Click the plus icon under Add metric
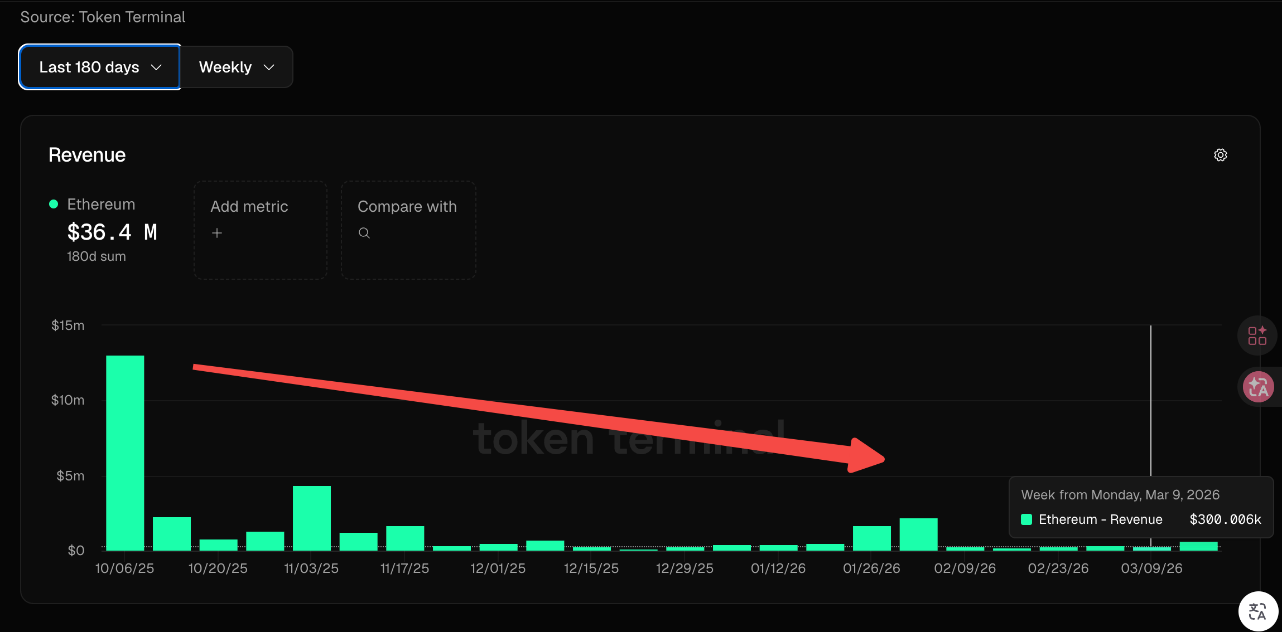Image resolution: width=1282 pixels, height=632 pixels. (x=217, y=233)
